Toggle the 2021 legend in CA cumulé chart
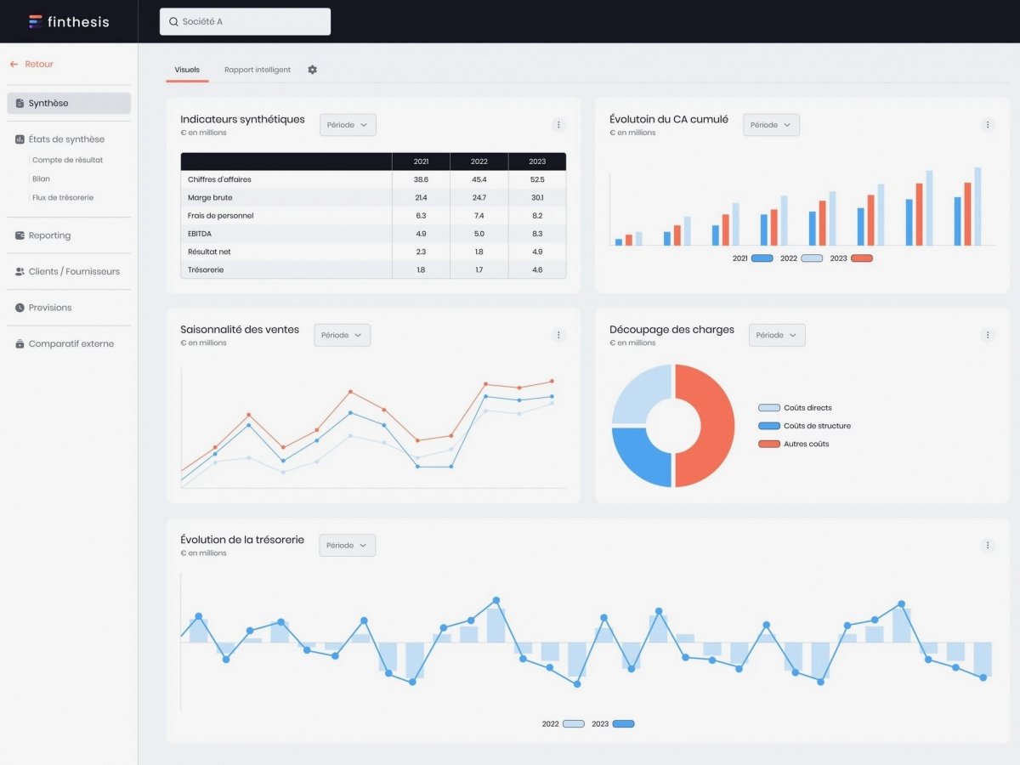Image resolution: width=1020 pixels, height=765 pixels. pos(762,258)
